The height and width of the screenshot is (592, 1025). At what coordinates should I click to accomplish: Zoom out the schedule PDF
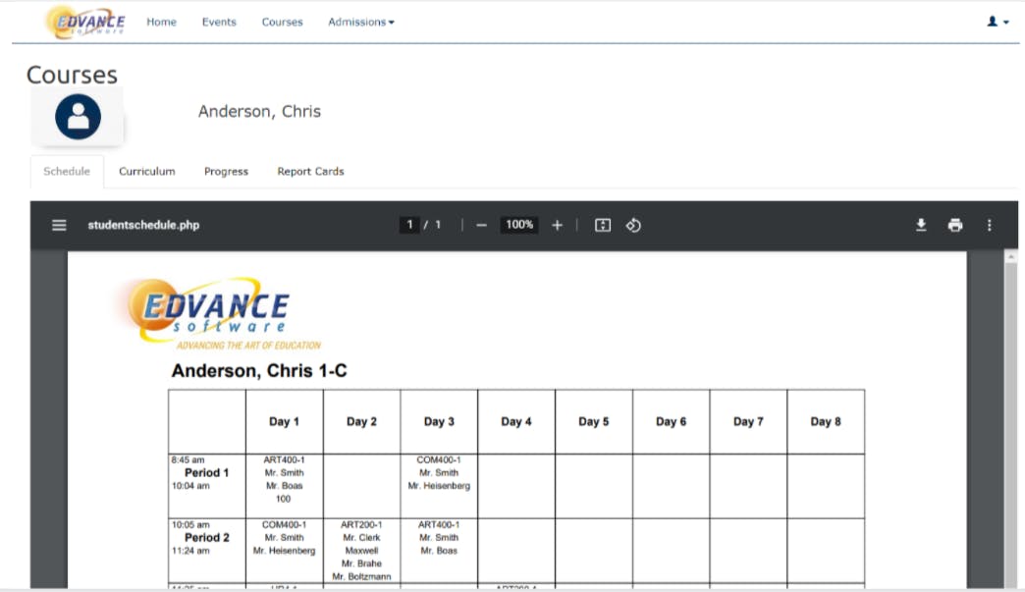coord(482,225)
